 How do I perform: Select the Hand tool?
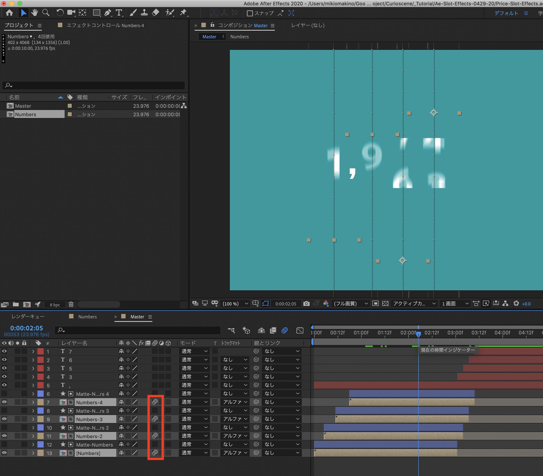tap(34, 12)
